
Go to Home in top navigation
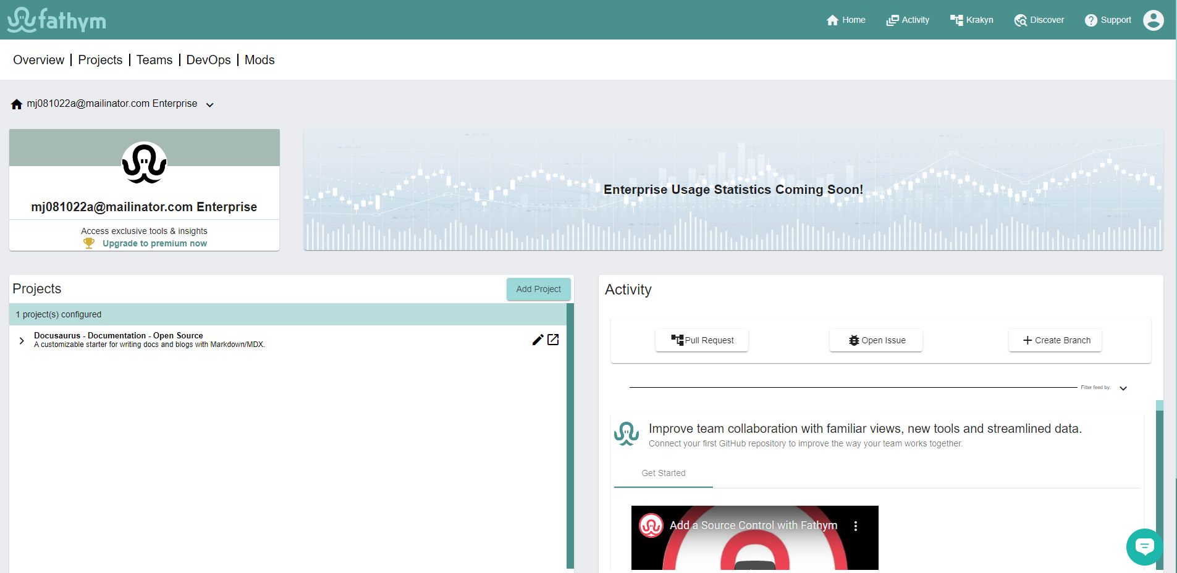tap(846, 20)
